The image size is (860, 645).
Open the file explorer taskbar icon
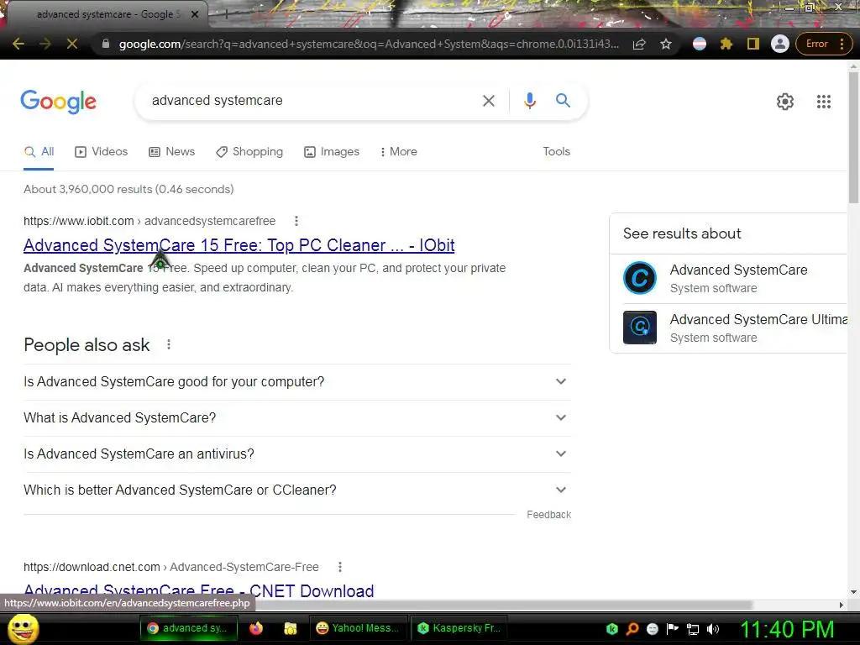(x=290, y=628)
